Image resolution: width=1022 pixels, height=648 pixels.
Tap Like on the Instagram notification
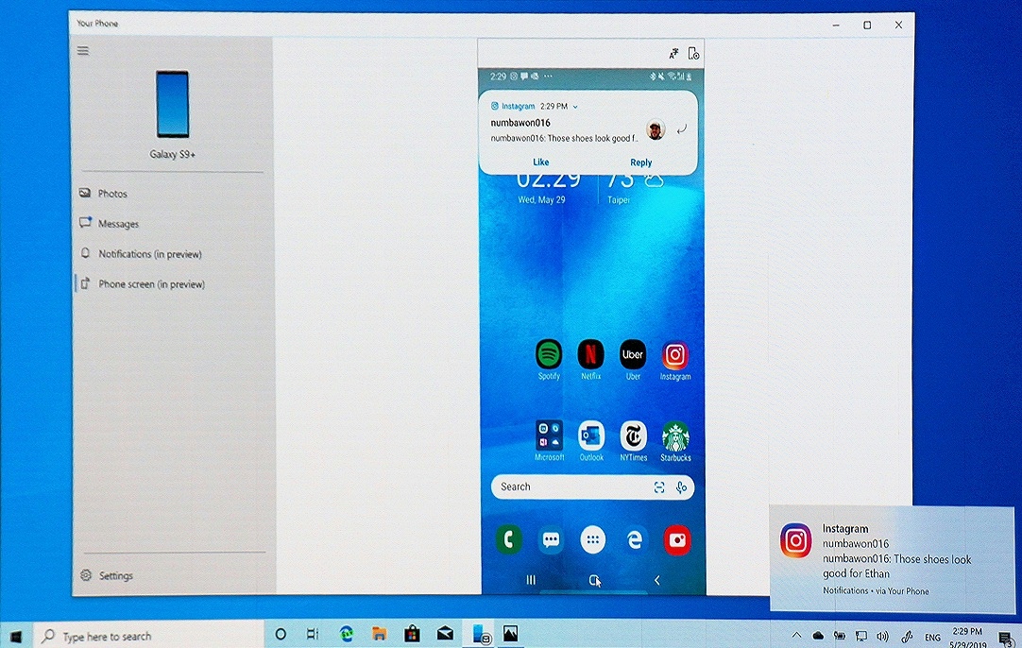point(541,162)
